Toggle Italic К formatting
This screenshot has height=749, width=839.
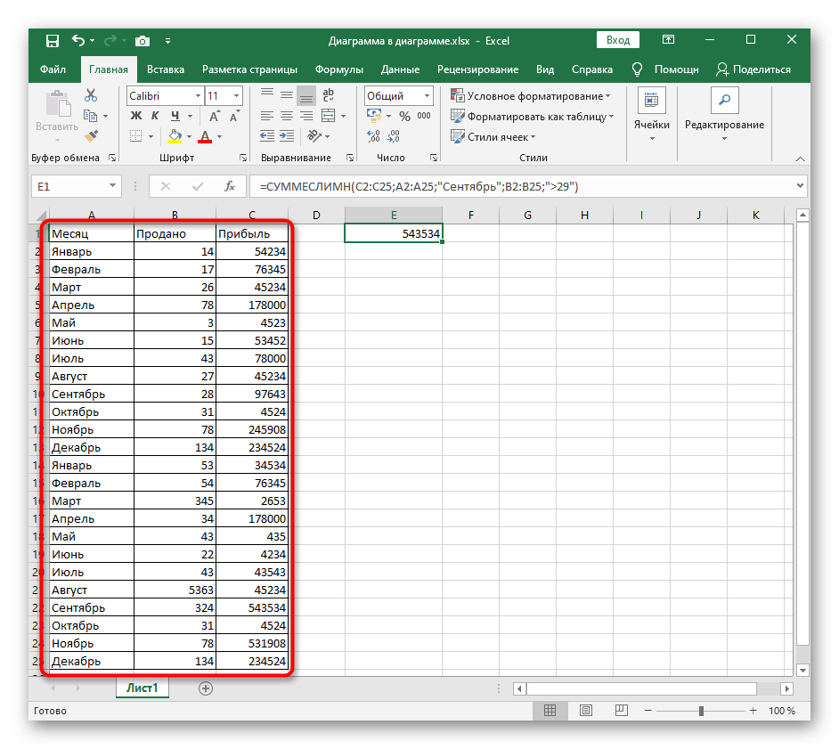coord(155,116)
